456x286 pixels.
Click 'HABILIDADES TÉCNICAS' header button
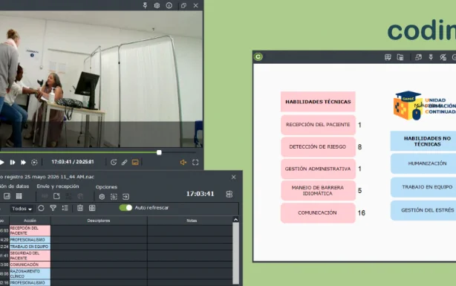(318, 102)
